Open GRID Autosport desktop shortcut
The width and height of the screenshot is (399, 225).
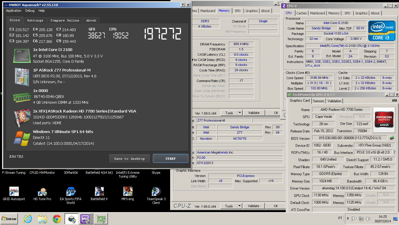click(14, 191)
